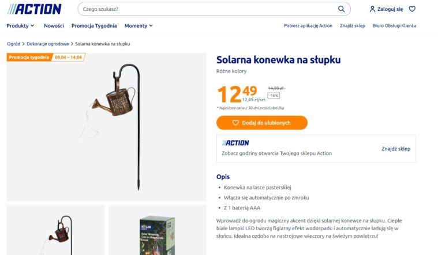Click the Zaloguj się link
Image resolution: width=438 pixels, height=255 pixels.
[390, 9]
